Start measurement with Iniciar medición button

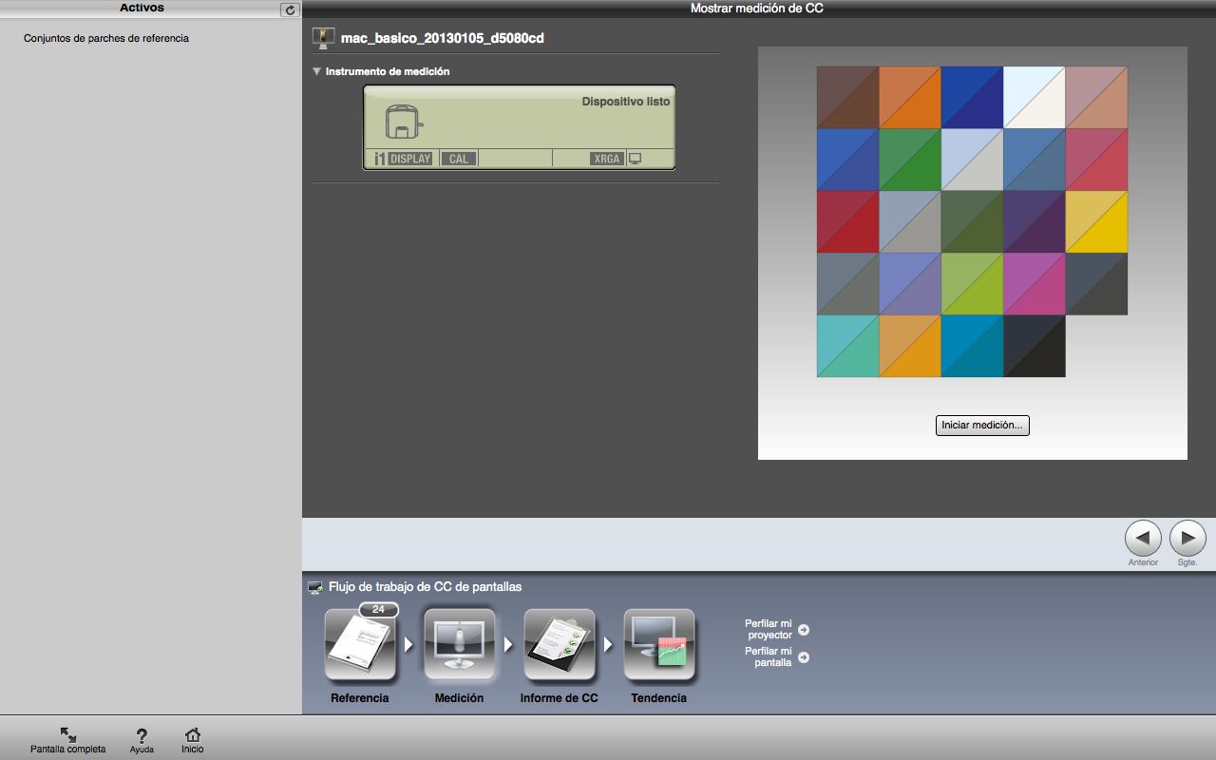coord(982,426)
